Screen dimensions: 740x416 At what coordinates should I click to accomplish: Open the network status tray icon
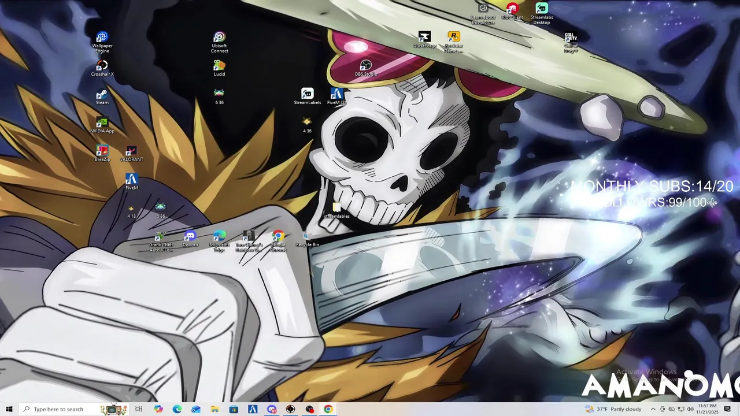681,409
